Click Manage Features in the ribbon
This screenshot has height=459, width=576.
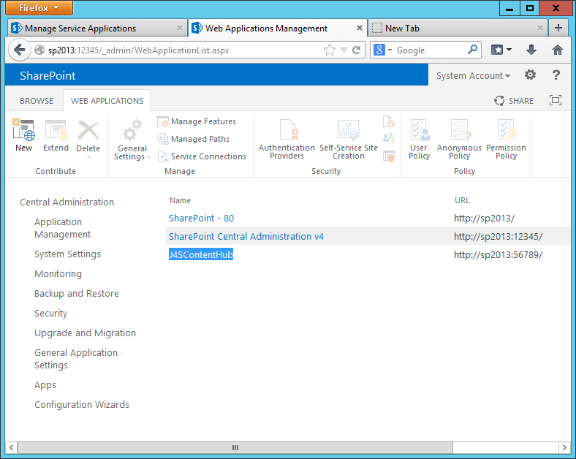tap(197, 121)
